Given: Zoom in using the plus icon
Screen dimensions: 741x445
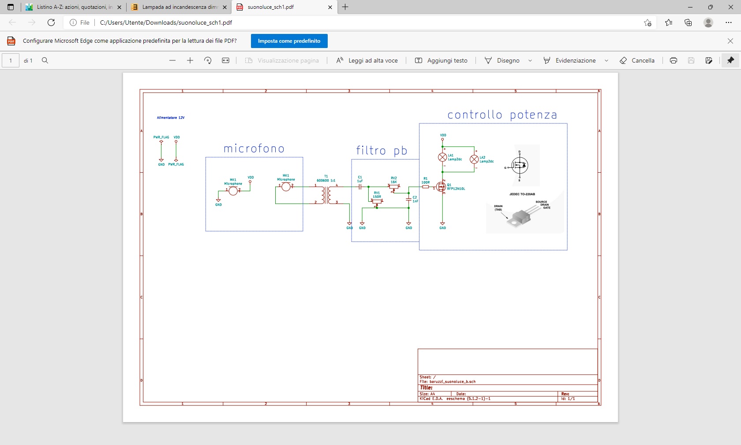Looking at the screenshot, I should click(x=190, y=60).
